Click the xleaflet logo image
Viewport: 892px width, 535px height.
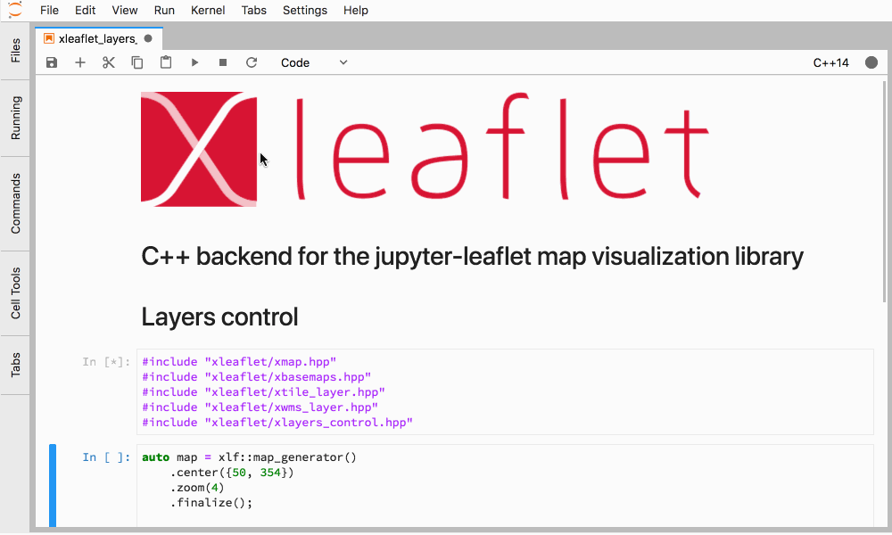click(425, 149)
